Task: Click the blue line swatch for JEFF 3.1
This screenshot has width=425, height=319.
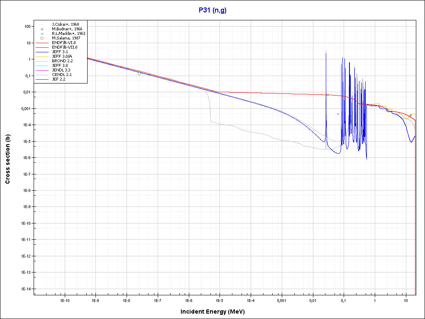Action: pos(42,52)
